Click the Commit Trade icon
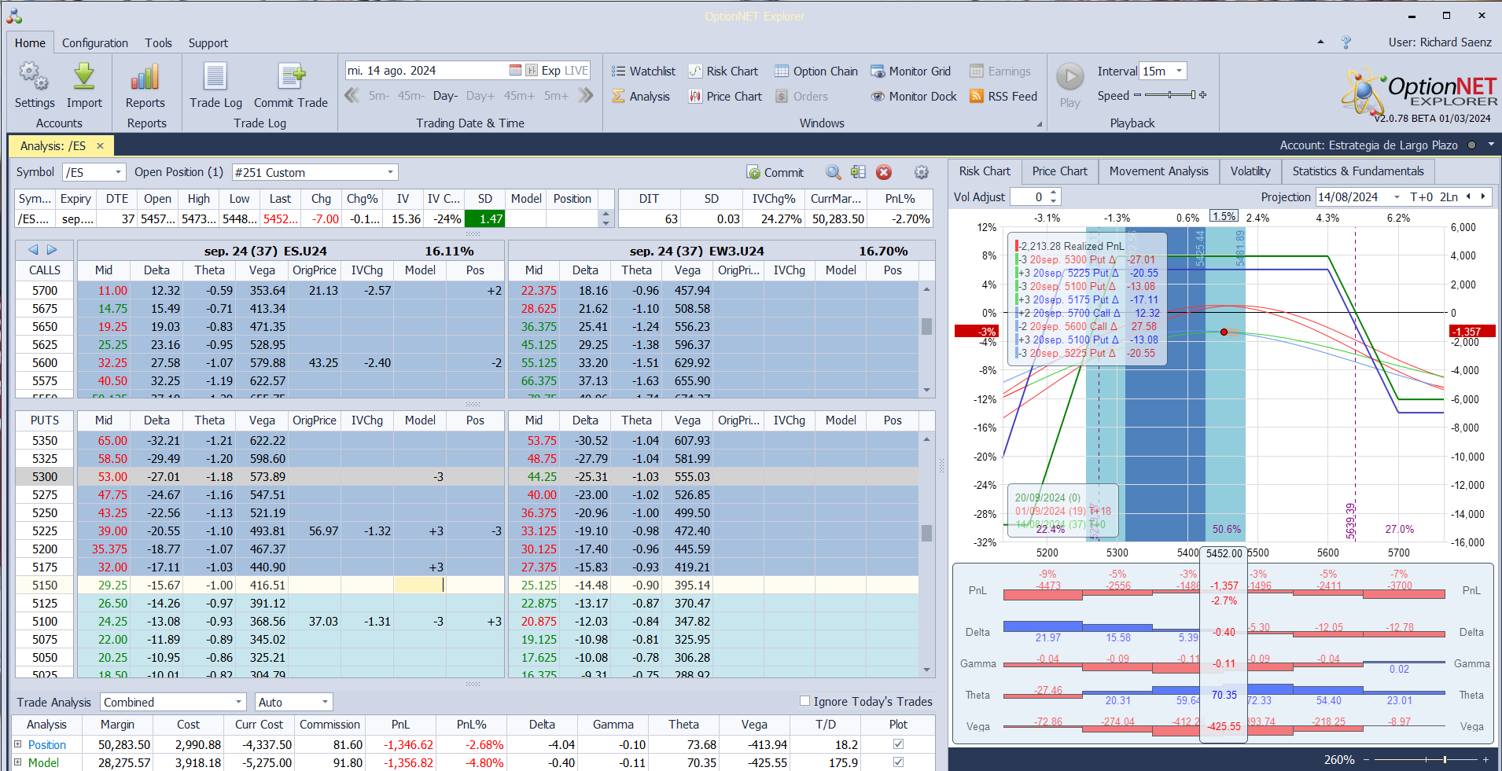The image size is (1502, 771). 291,77
